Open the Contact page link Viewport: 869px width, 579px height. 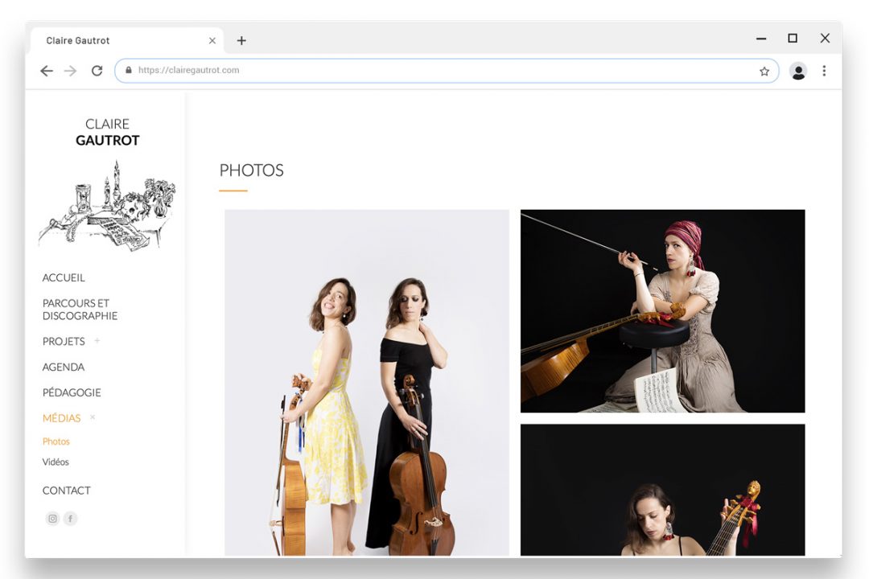coord(66,491)
